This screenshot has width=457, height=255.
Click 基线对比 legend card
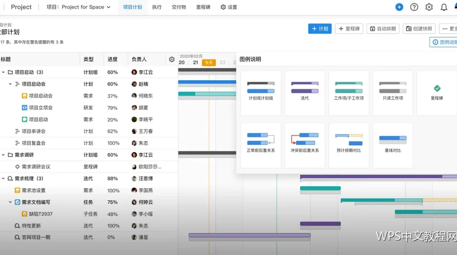tap(393, 145)
